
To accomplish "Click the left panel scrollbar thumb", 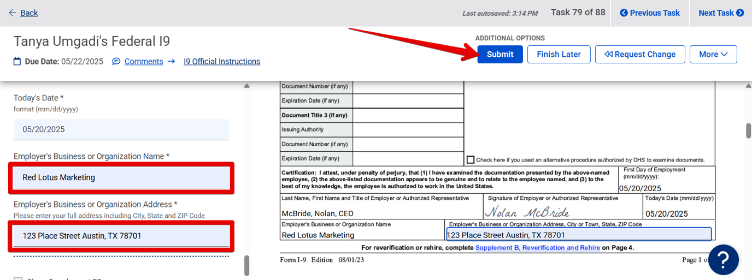I will pos(246,265).
